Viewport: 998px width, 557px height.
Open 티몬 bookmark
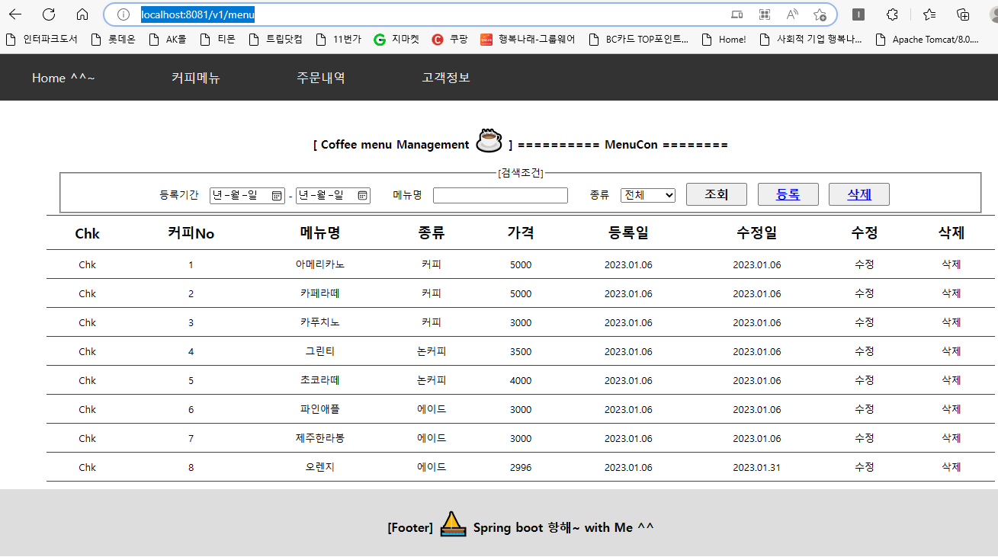click(217, 40)
